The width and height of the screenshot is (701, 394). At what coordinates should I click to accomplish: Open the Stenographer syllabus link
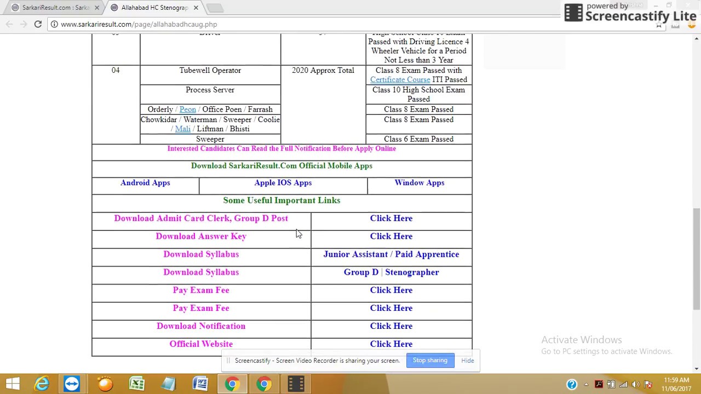[412, 273]
